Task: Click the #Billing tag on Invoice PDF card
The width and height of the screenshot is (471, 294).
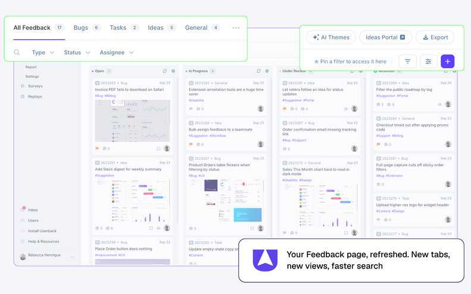Action: pos(110,96)
